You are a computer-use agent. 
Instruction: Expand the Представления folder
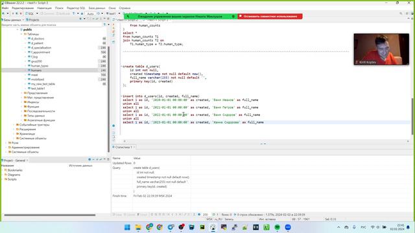point(21,93)
